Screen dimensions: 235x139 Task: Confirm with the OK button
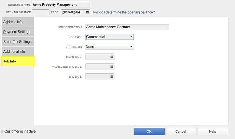(149, 132)
